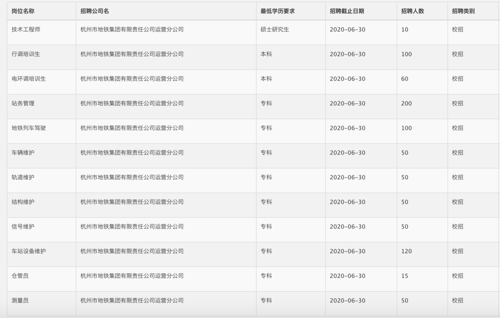Click the 招聘截止日期 column header
Screen dimensions: 500x318
point(347,11)
